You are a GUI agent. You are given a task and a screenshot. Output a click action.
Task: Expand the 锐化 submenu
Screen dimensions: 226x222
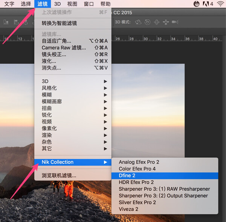(x=73, y=115)
